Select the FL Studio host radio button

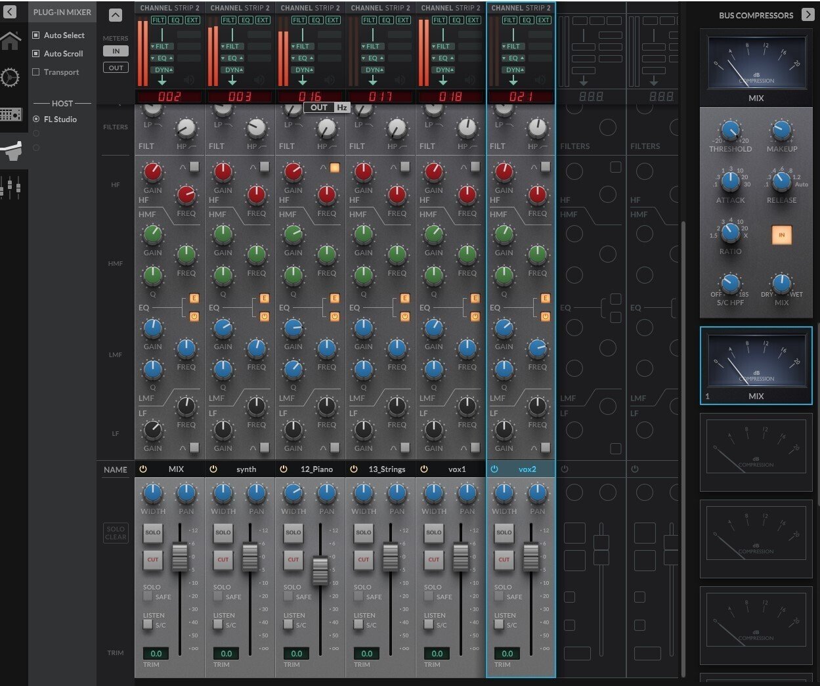pyautogui.click(x=36, y=119)
